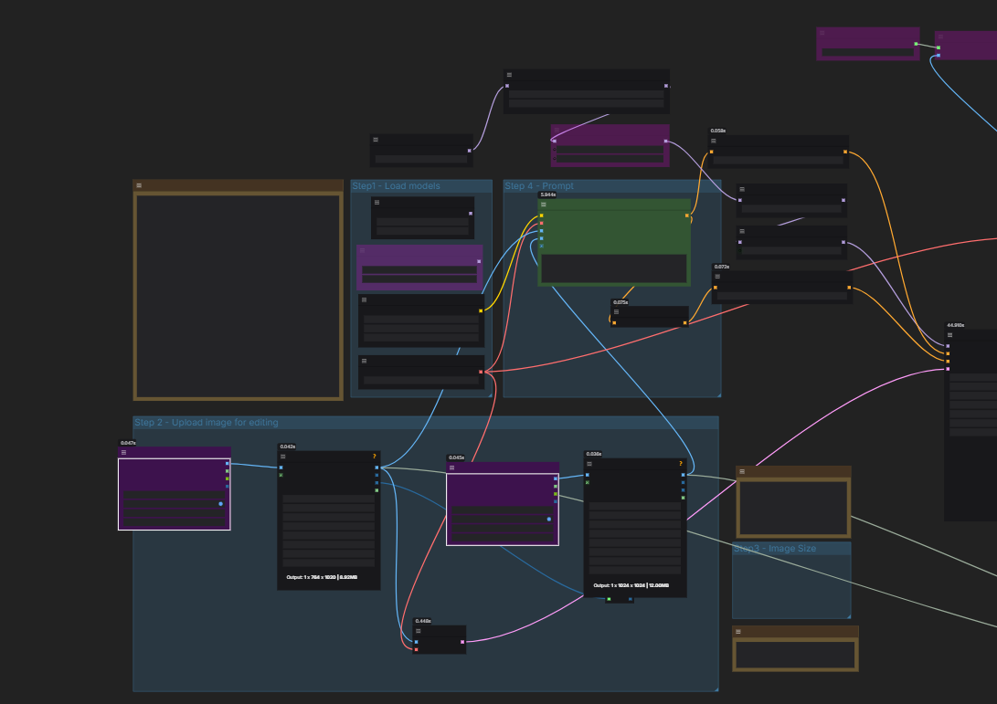This screenshot has height=704, width=997.
Task: Select 'Step 2 - Upload image for editing' title
Action: [206, 422]
